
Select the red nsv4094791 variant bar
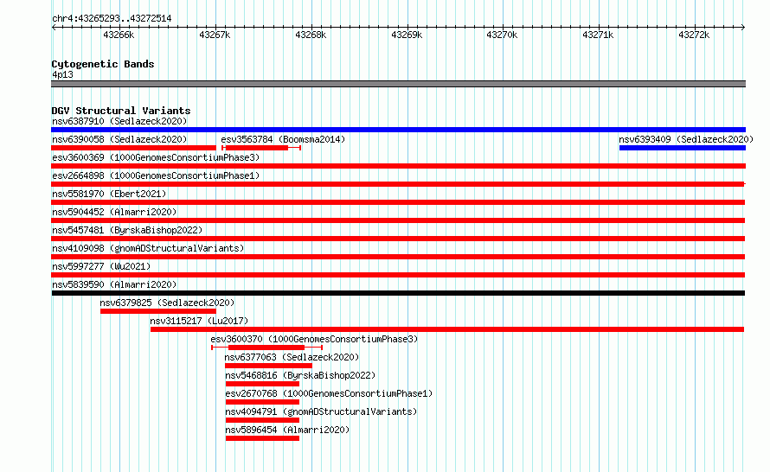click(x=262, y=420)
